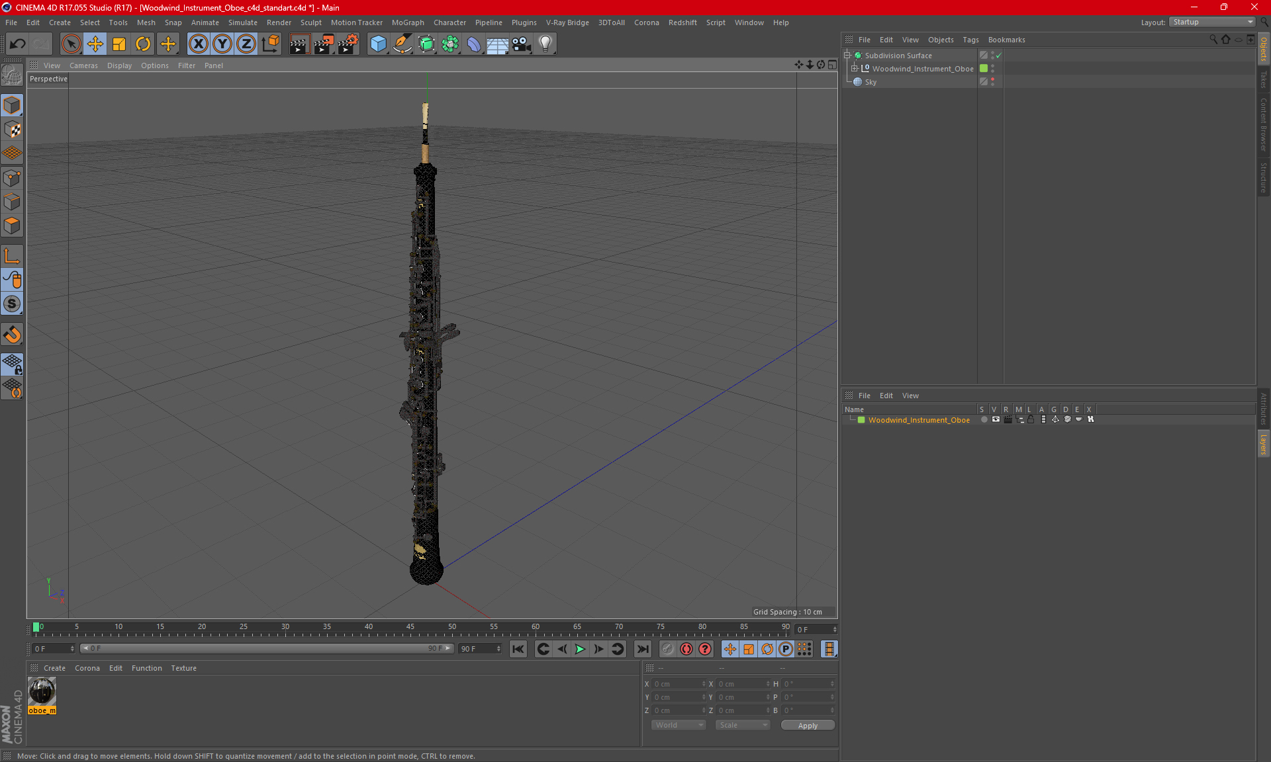Viewport: 1271px width, 762px height.
Task: Open the Scale mode dropdown
Action: (743, 725)
